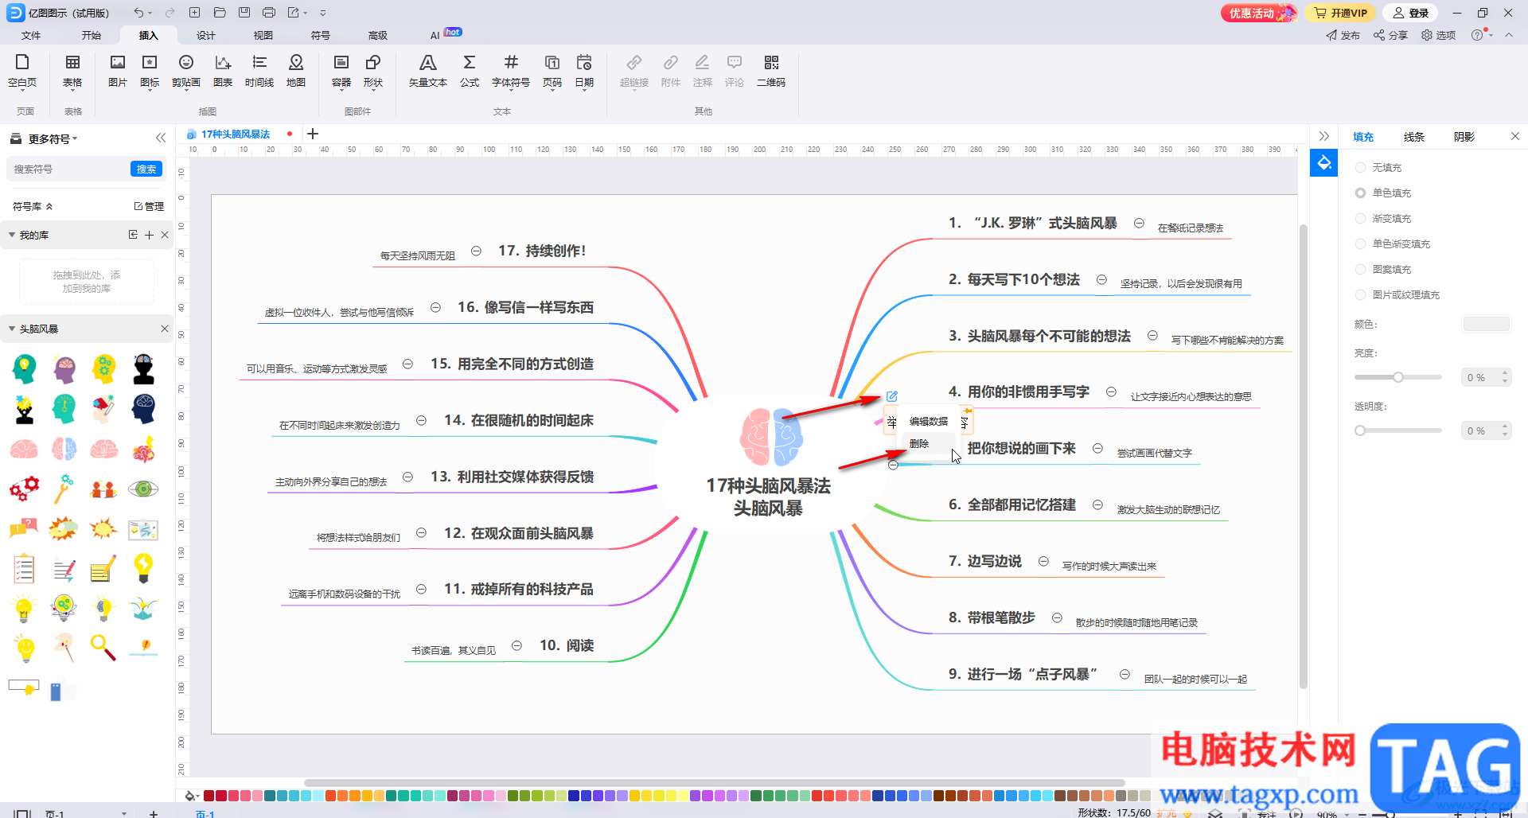Insert a timeline (时间线)
This screenshot has height=818, width=1528.
[x=259, y=70]
